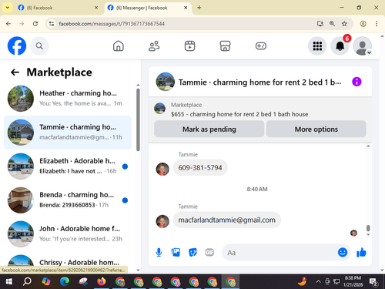The image size is (385, 289).
Task: Click Mark as pending button
Action: click(209, 129)
